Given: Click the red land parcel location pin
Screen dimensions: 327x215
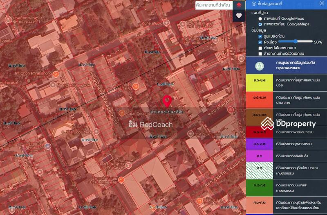Looking at the screenshot, I should click(167, 102).
